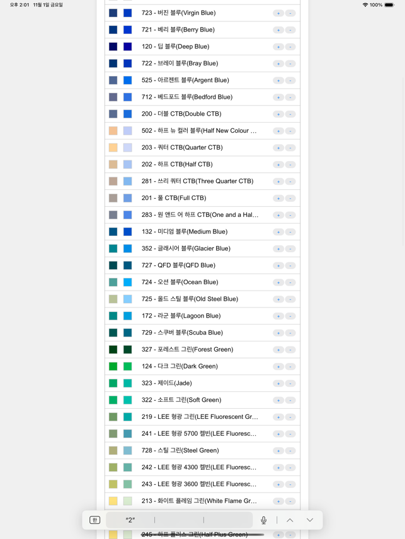Tap the Wi-Fi status icon
405x539 pixels.
365,5
